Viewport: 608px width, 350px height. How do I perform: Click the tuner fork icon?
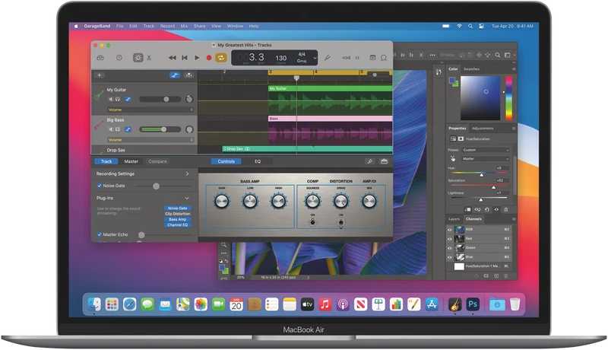click(x=328, y=58)
